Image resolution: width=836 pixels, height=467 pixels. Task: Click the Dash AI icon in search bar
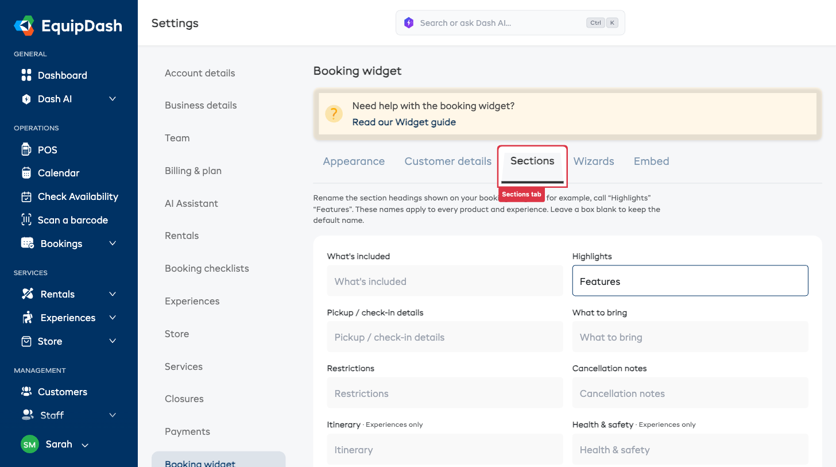(409, 23)
